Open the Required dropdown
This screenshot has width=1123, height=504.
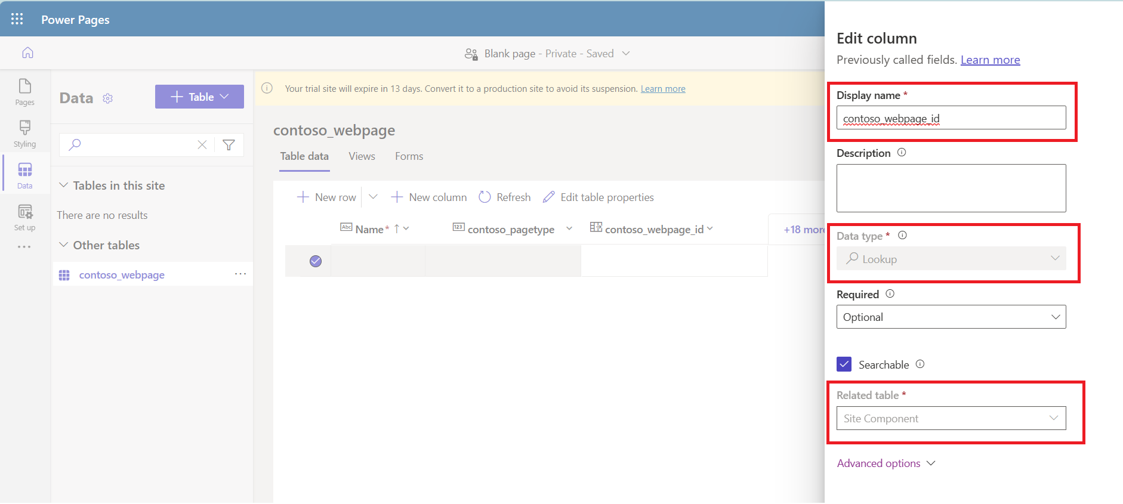951,317
